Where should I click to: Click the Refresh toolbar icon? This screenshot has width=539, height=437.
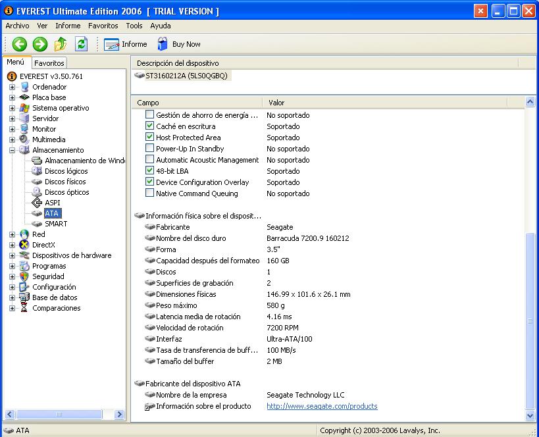coord(81,44)
